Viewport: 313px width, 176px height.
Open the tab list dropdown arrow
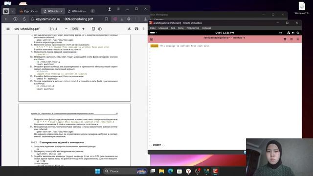(12, 11)
